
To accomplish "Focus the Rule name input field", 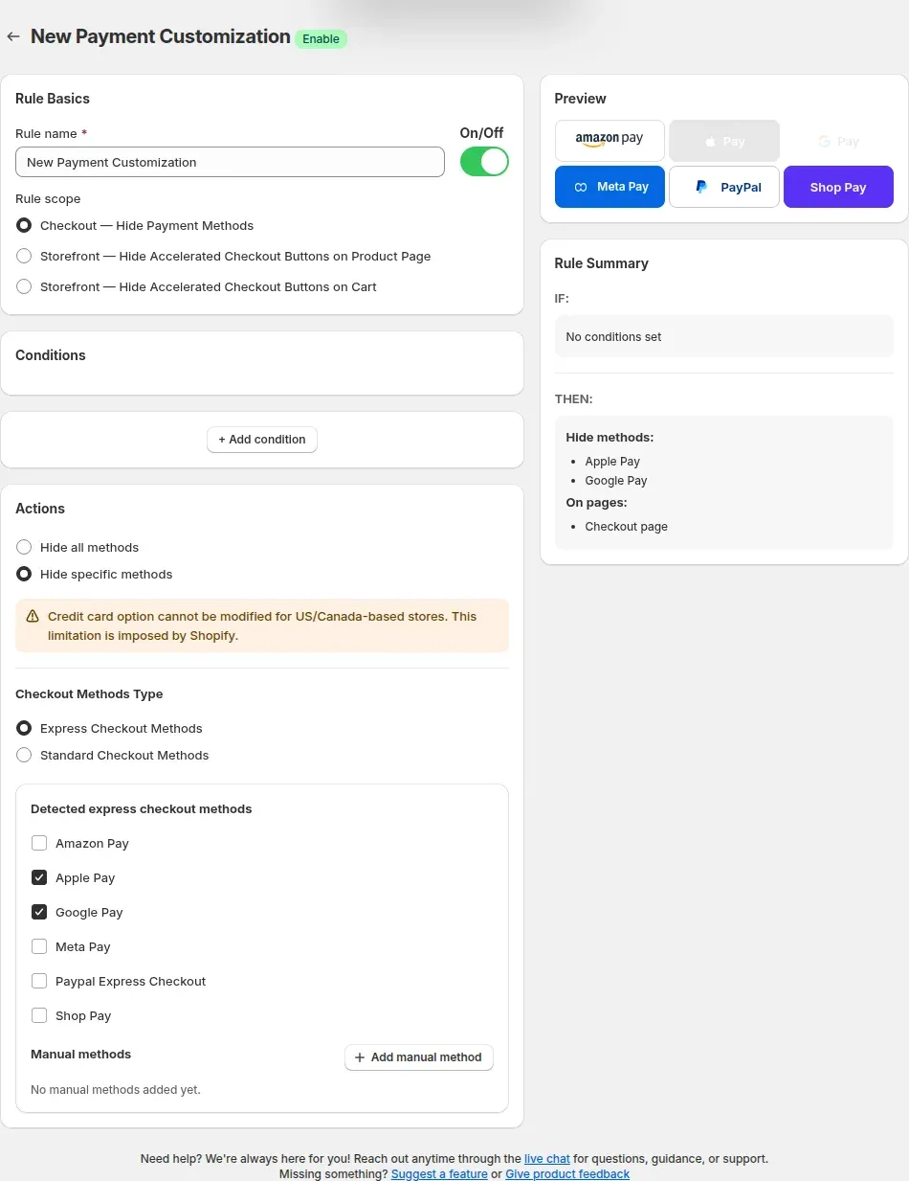I will click(x=230, y=162).
